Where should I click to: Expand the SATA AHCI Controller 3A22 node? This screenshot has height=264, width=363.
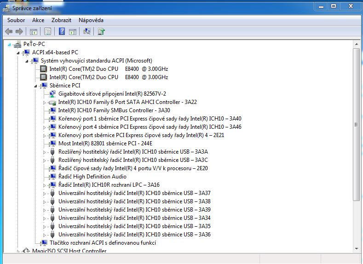(x=44, y=102)
